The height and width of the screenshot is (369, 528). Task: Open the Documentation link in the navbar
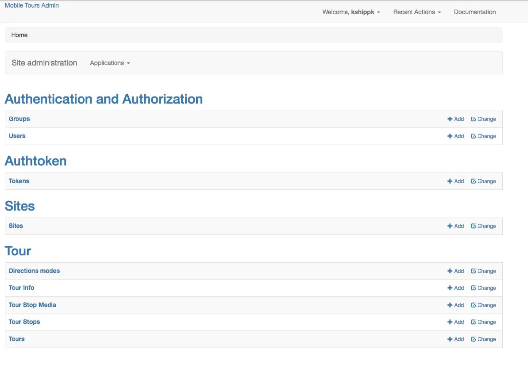pyautogui.click(x=475, y=12)
